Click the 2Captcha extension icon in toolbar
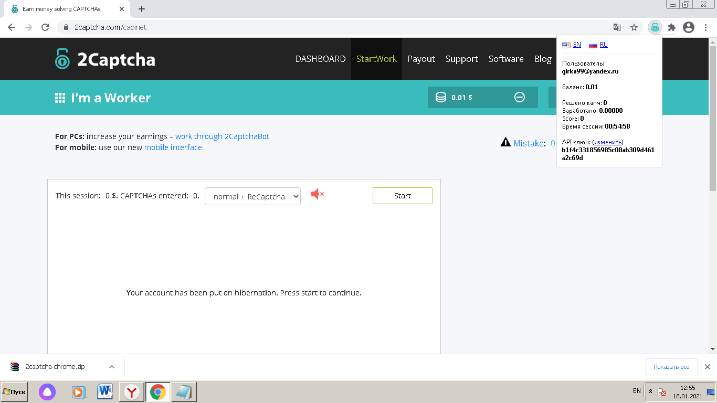 (x=655, y=27)
